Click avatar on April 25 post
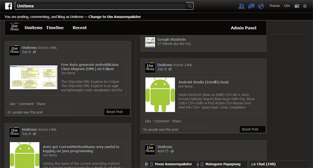Viewport: 313px width, 168px height. click(150, 149)
